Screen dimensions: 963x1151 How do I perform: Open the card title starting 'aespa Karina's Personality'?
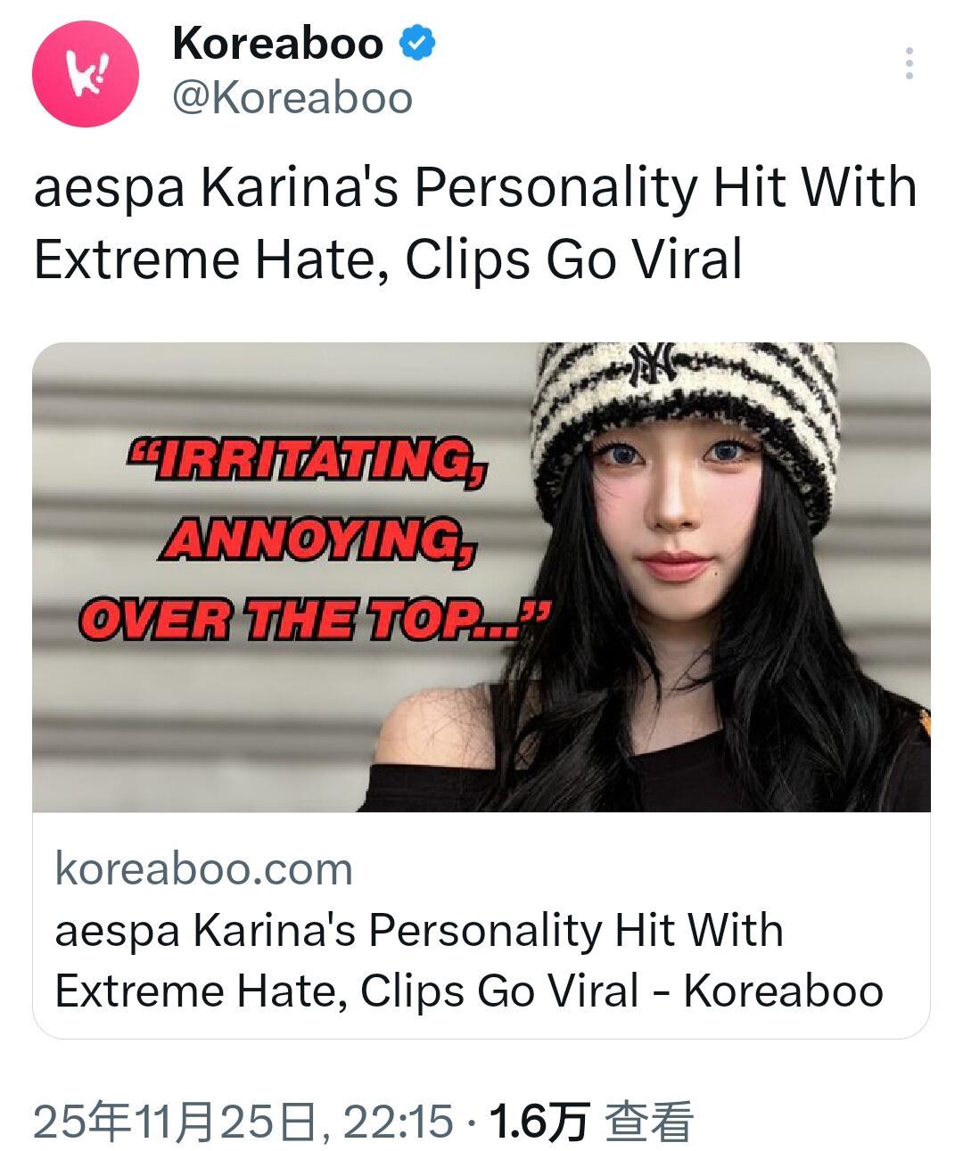[x=419, y=930]
